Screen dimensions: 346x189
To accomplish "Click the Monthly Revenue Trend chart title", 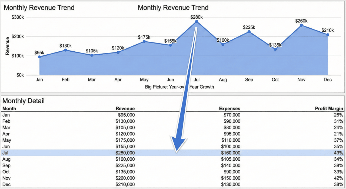I will (173, 8).
